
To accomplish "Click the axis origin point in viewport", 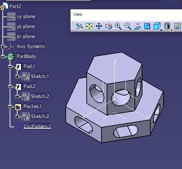I will 114,99.
